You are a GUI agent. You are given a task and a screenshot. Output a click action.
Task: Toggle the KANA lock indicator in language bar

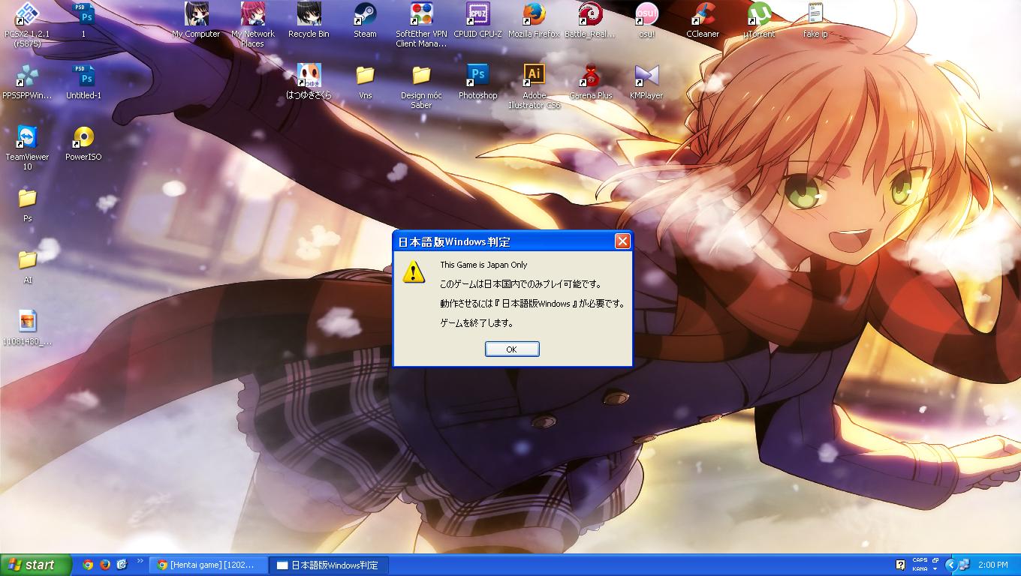tap(919, 569)
